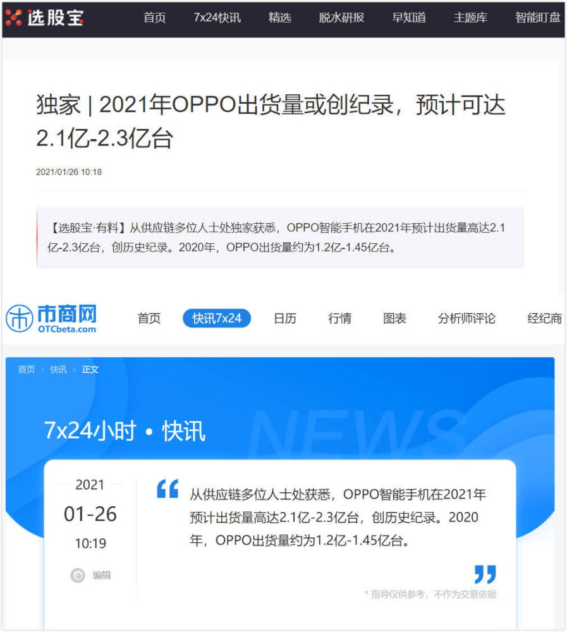
Task: Open 智能盯盘 in the navigation
Action: (x=537, y=18)
